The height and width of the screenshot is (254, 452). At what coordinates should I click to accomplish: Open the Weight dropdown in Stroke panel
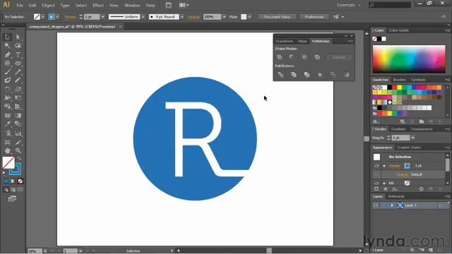(412, 138)
